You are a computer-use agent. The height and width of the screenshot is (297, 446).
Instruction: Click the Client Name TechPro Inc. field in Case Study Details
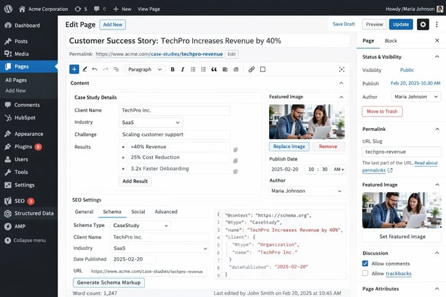click(174, 110)
